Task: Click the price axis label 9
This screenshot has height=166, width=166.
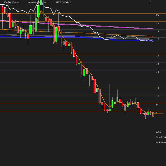Action: (157, 105)
